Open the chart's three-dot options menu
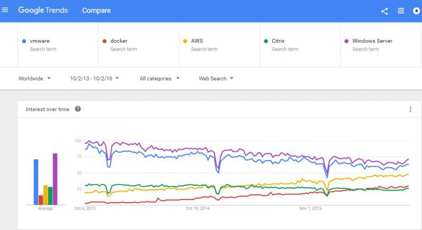 tap(410, 109)
